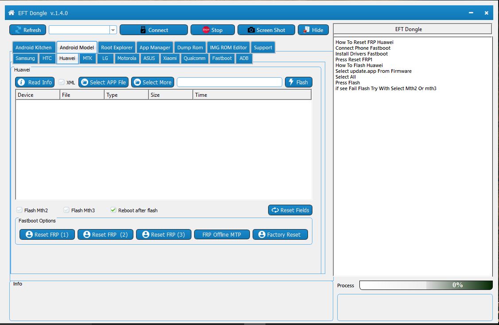
Task: Click the EFT Dongle log panel header
Action: point(413,29)
